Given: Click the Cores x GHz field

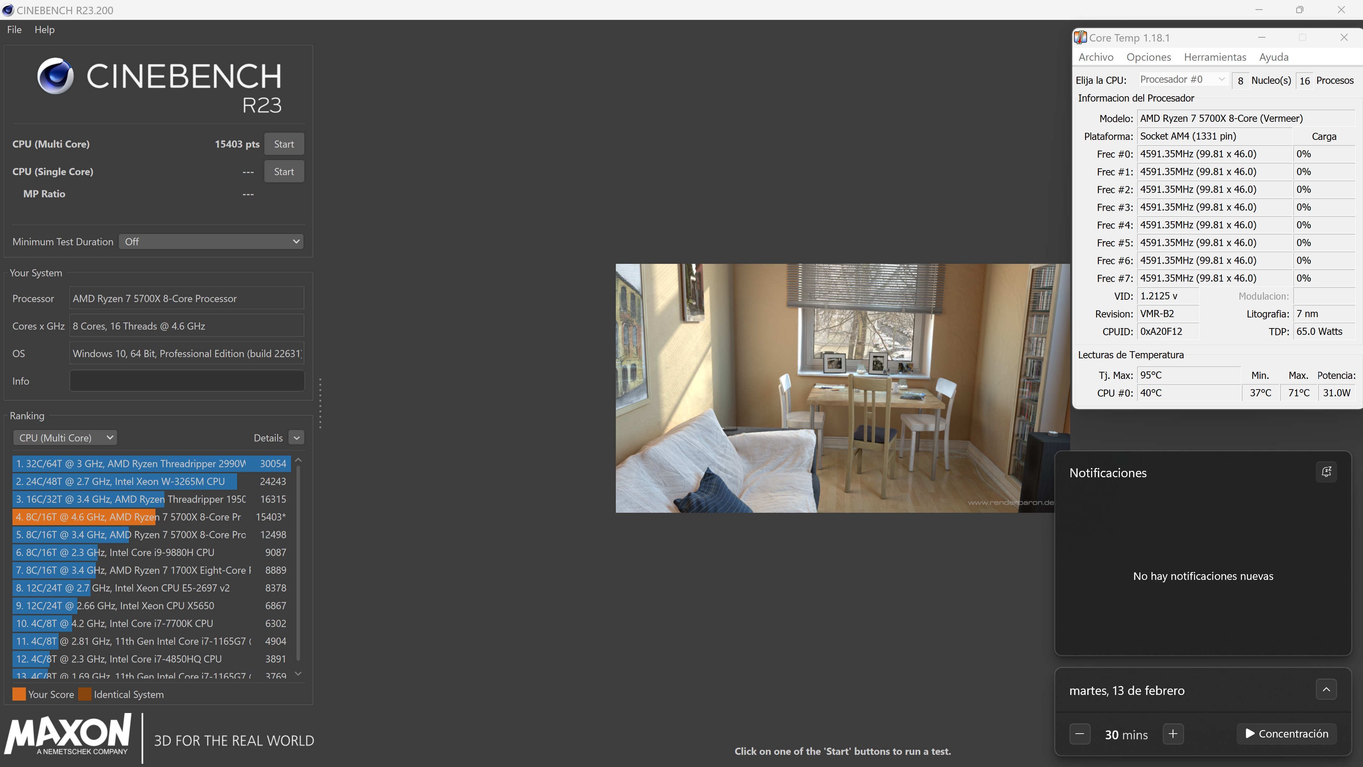Looking at the screenshot, I should click(187, 326).
